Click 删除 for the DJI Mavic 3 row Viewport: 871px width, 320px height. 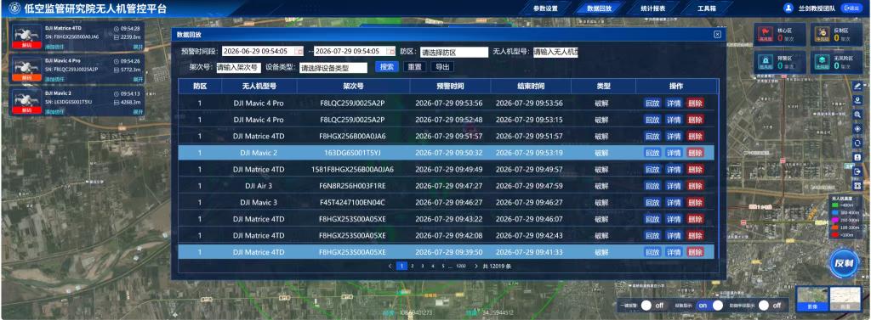click(x=695, y=202)
